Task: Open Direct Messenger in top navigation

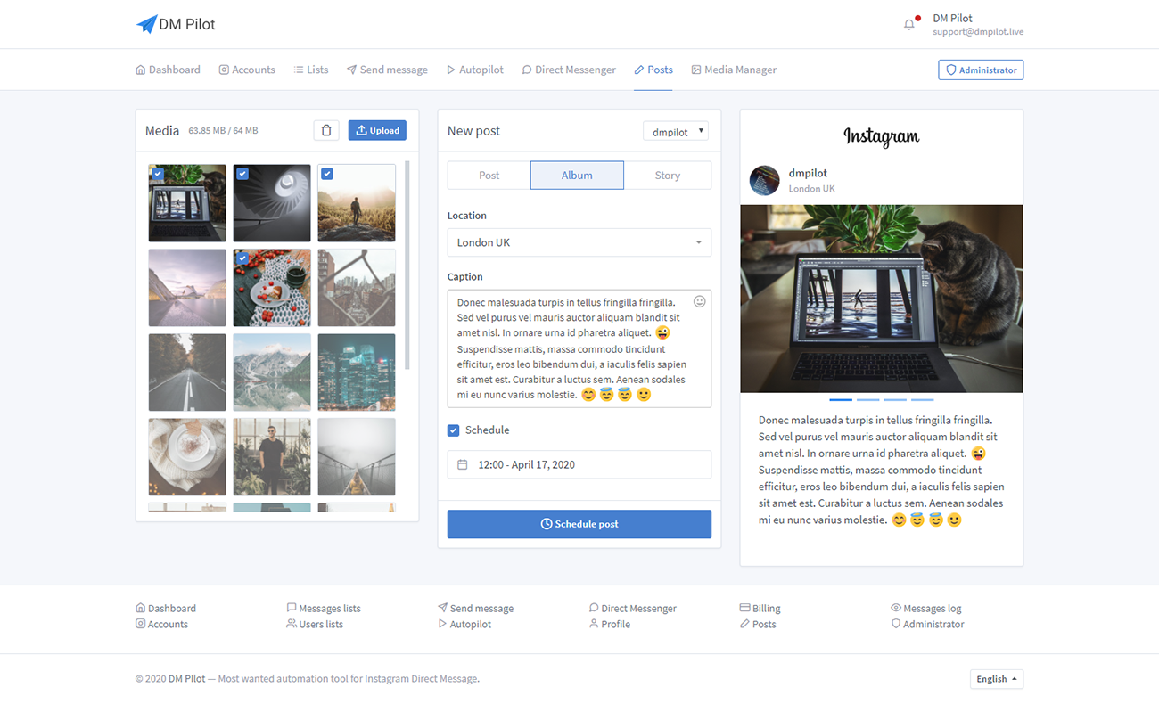Action: (x=569, y=70)
